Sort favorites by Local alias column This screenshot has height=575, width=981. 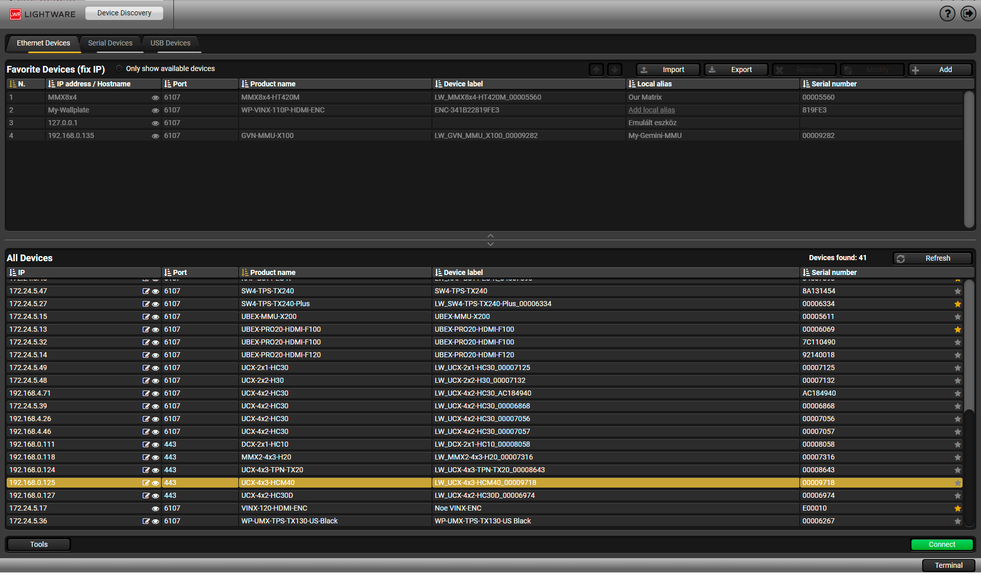pos(654,84)
